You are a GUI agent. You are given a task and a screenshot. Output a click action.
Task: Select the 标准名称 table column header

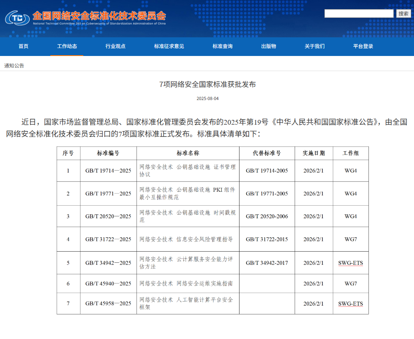point(188,153)
